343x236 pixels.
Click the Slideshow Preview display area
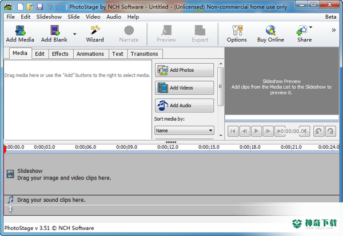282,81
